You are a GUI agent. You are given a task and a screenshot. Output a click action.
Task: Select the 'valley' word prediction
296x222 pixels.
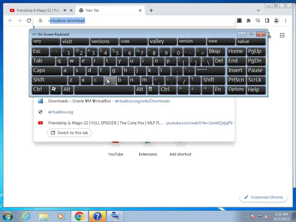(x=162, y=42)
